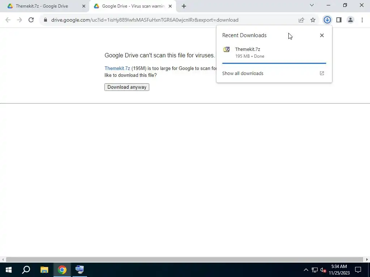
Task: Click the Download anyway button
Action: (127, 87)
